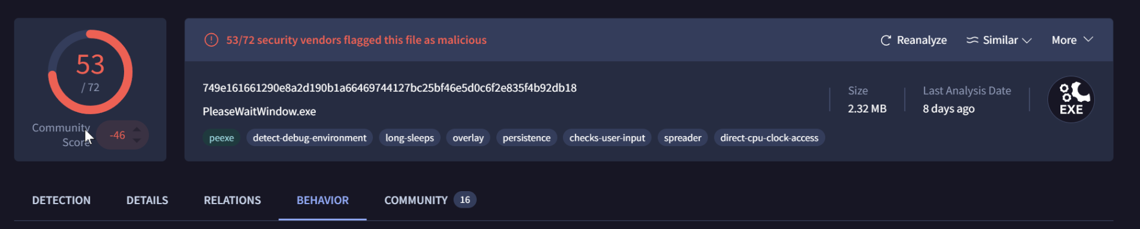Click the red warning circle icon

tap(211, 40)
